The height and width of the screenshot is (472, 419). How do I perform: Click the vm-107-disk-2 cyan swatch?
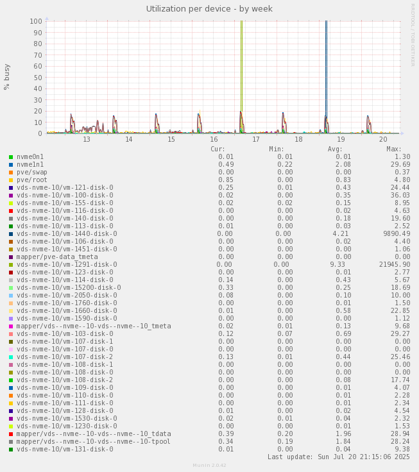(11, 357)
